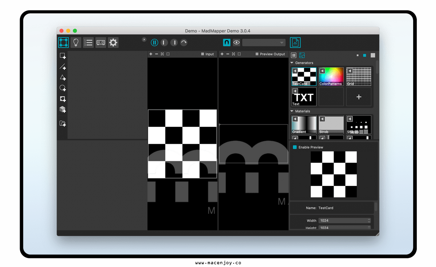Click the arrow badge on Gradient thumbnail

click(x=295, y=119)
